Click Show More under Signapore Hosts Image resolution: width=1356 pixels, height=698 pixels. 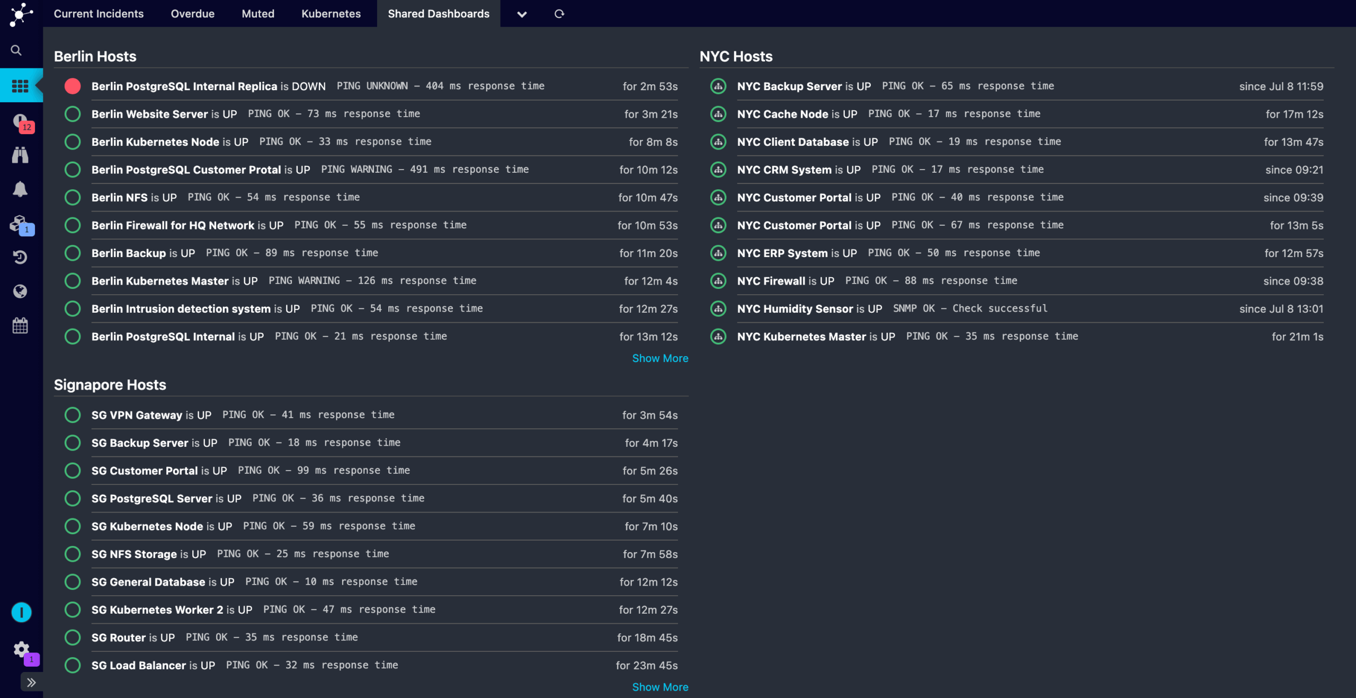(x=660, y=687)
